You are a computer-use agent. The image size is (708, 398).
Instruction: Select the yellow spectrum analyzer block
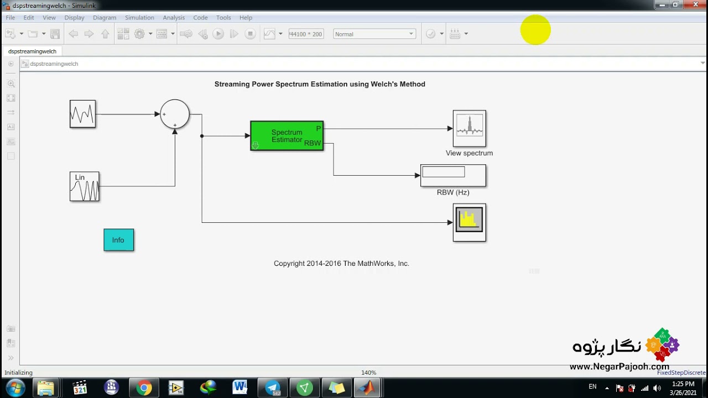[x=470, y=223]
